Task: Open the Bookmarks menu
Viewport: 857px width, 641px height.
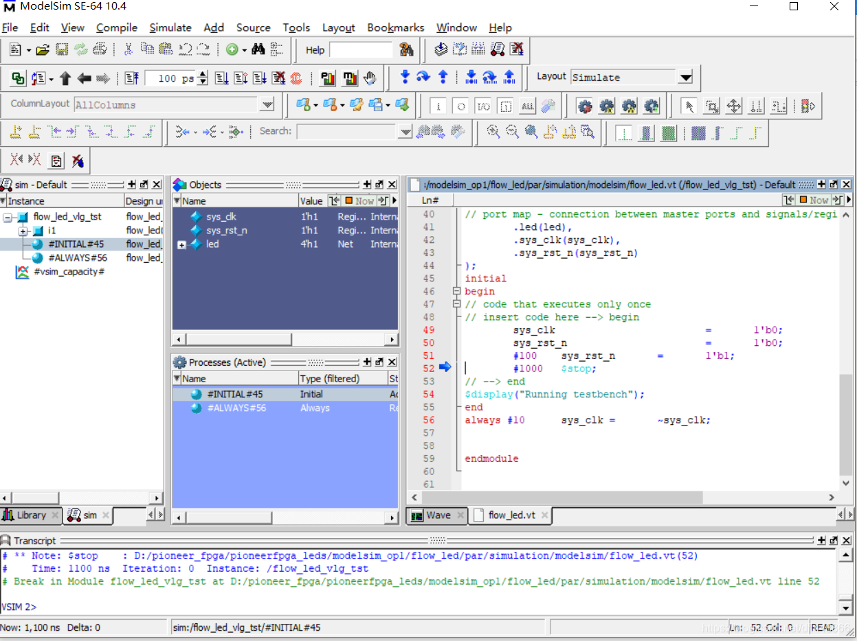Action: (x=395, y=27)
